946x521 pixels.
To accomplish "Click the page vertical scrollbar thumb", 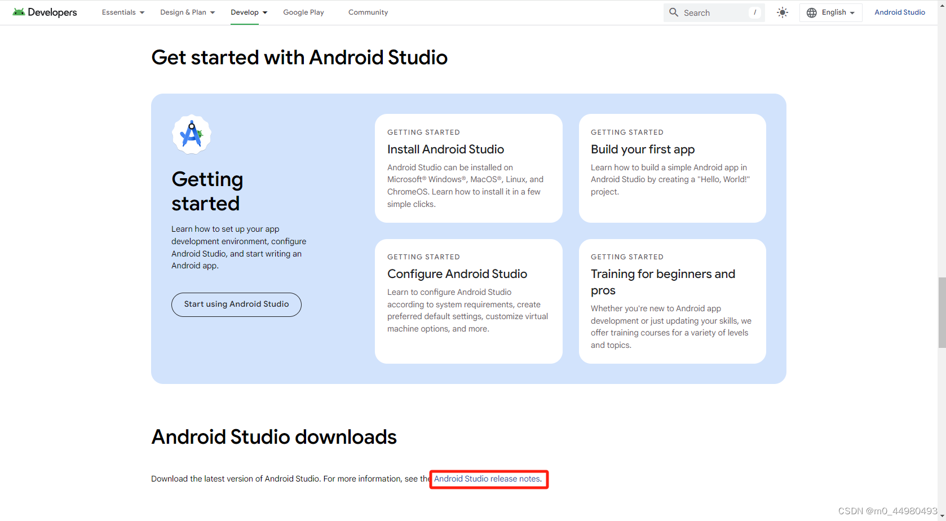I will tap(941, 312).
